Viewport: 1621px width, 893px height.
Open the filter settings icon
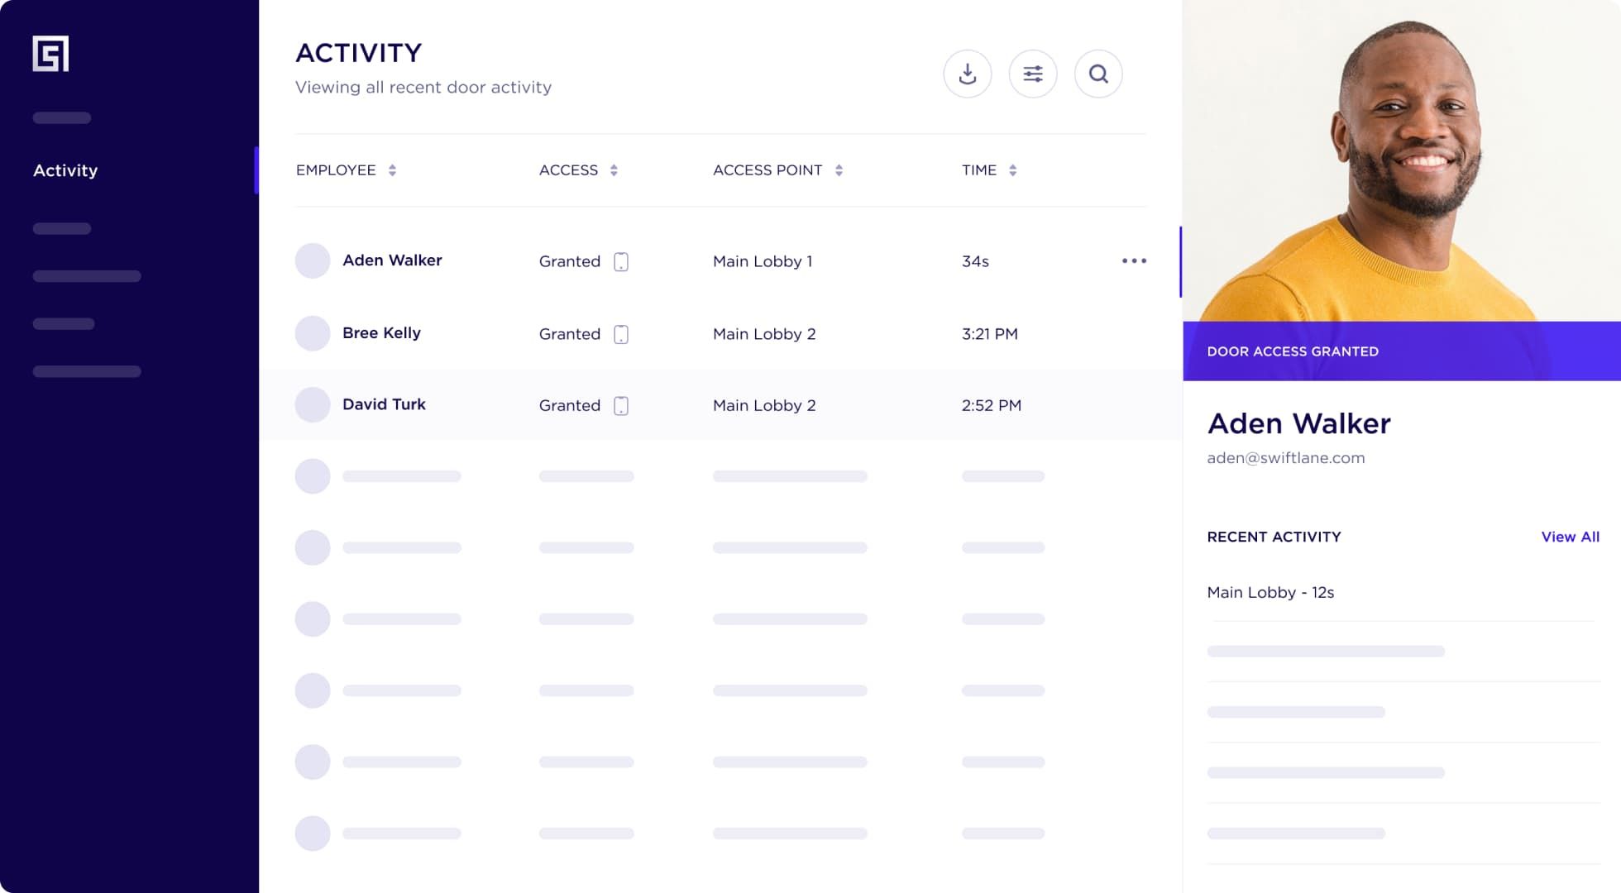(x=1032, y=74)
